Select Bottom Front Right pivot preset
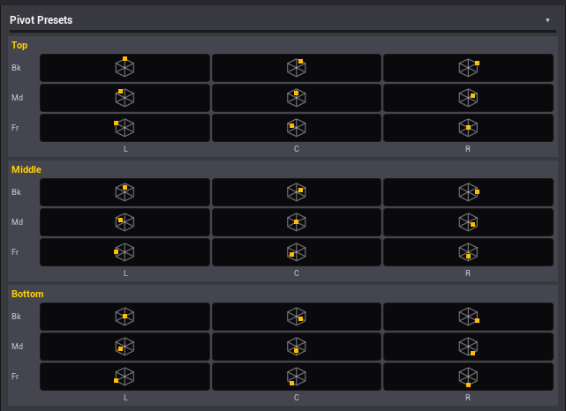The height and width of the screenshot is (411, 566). 468,377
